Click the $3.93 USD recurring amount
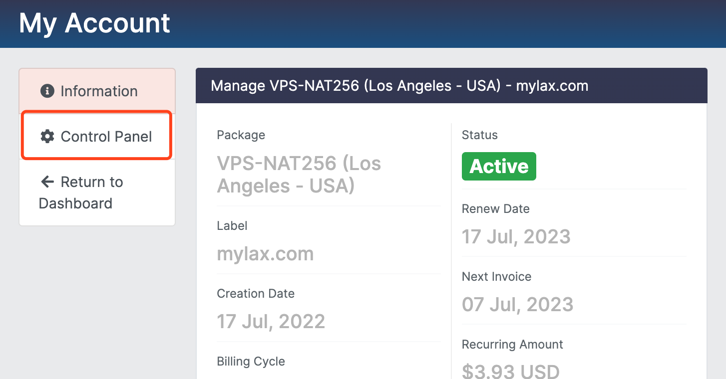 (510, 371)
